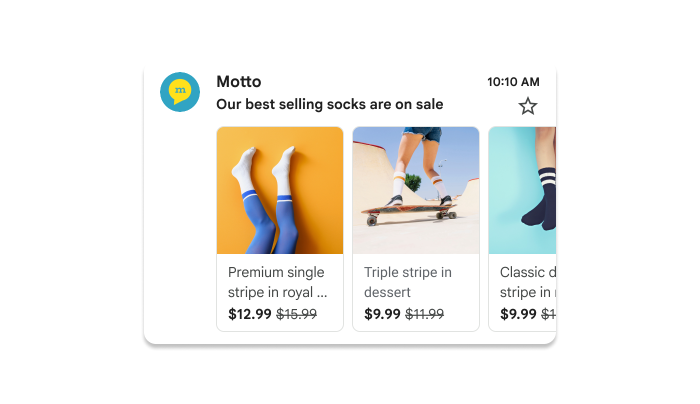This screenshot has height=404, width=700.
Task: Select the "Triple stripe in dessert" title
Action: point(407,282)
